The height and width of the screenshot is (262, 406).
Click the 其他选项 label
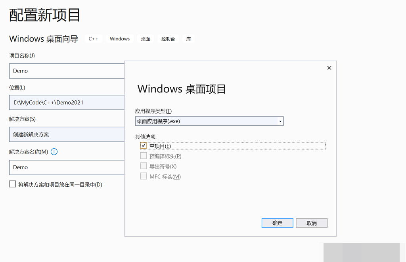(x=146, y=137)
